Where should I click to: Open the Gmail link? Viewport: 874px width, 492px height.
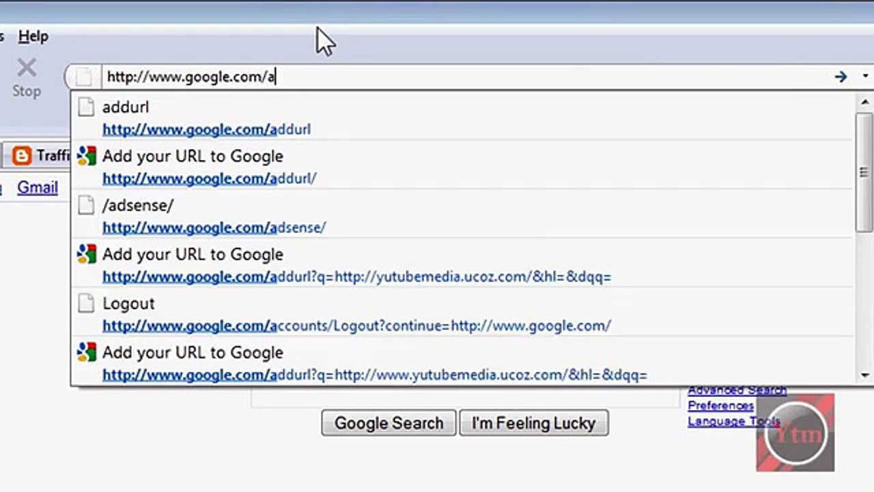point(38,188)
